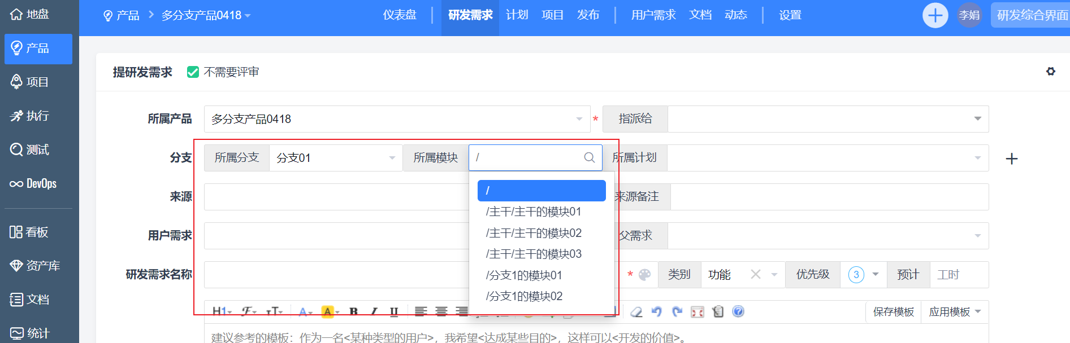This screenshot has width=1070, height=343.
Task: Open the editor help icon
Action: coord(738,311)
